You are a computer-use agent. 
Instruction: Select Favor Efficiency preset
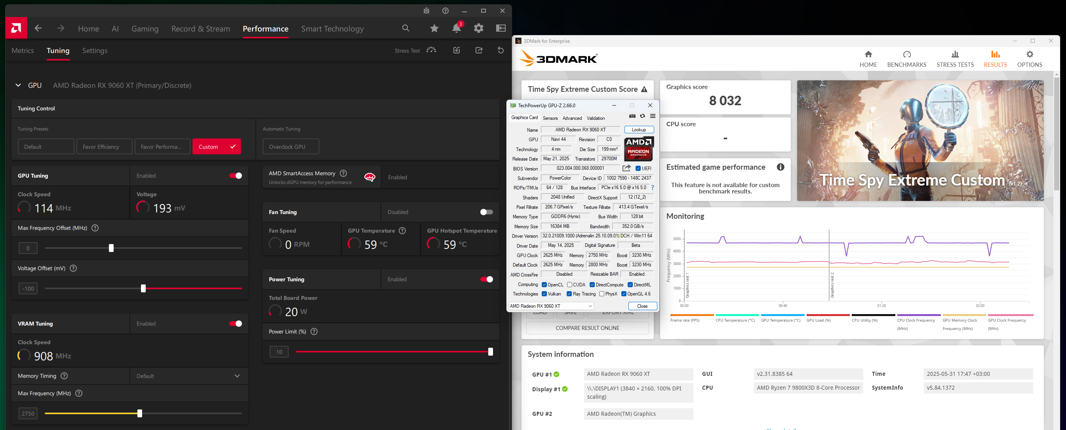pos(104,146)
